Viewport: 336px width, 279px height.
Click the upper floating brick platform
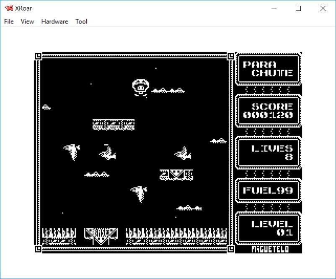114,125
